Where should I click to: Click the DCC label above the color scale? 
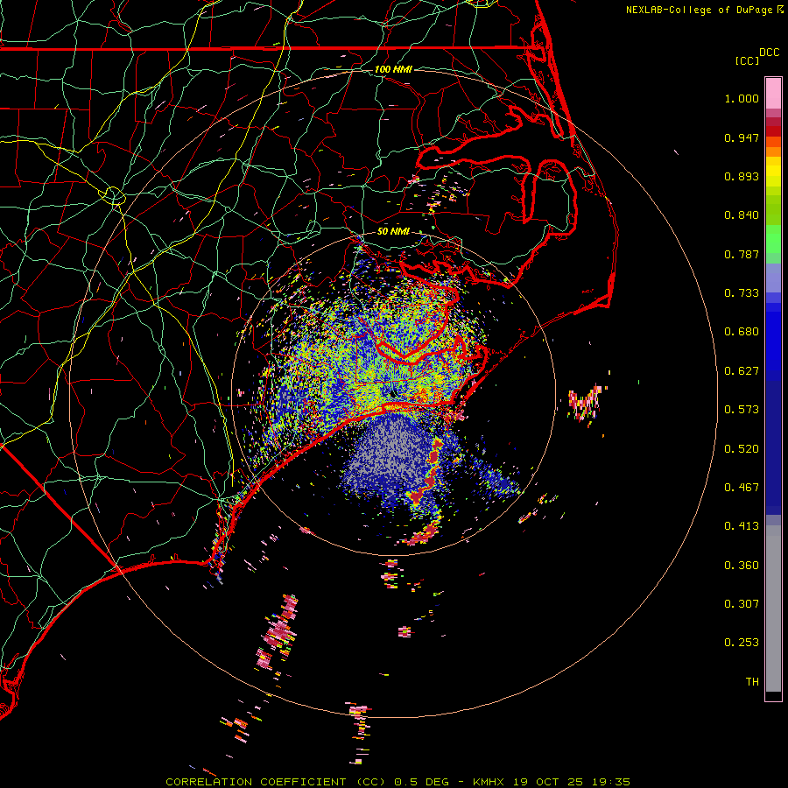769,53
